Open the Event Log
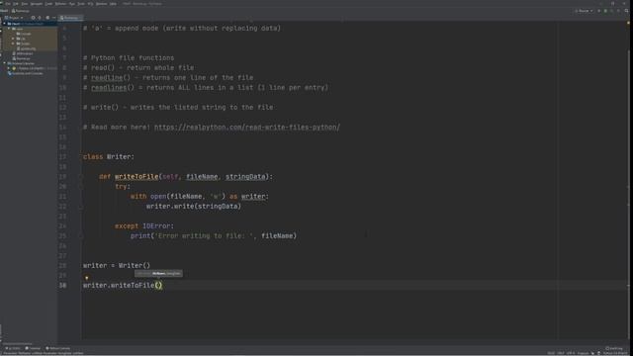 [614, 348]
